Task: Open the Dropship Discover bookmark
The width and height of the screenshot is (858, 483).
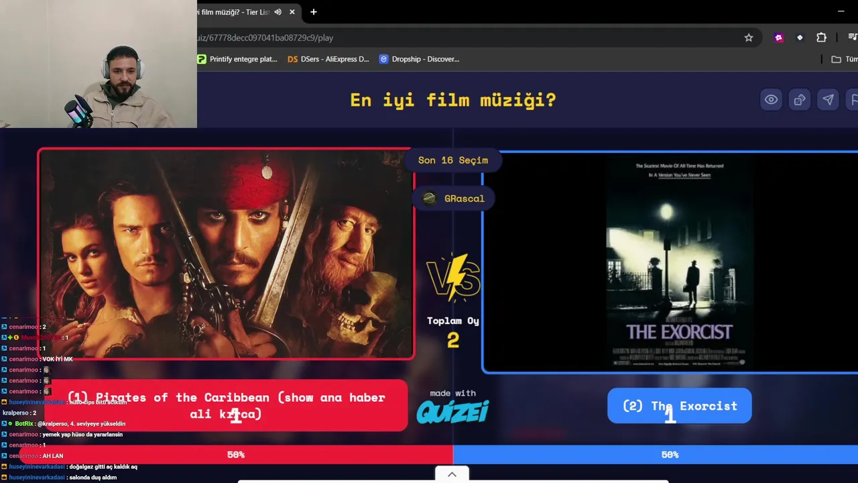Action: [x=420, y=59]
